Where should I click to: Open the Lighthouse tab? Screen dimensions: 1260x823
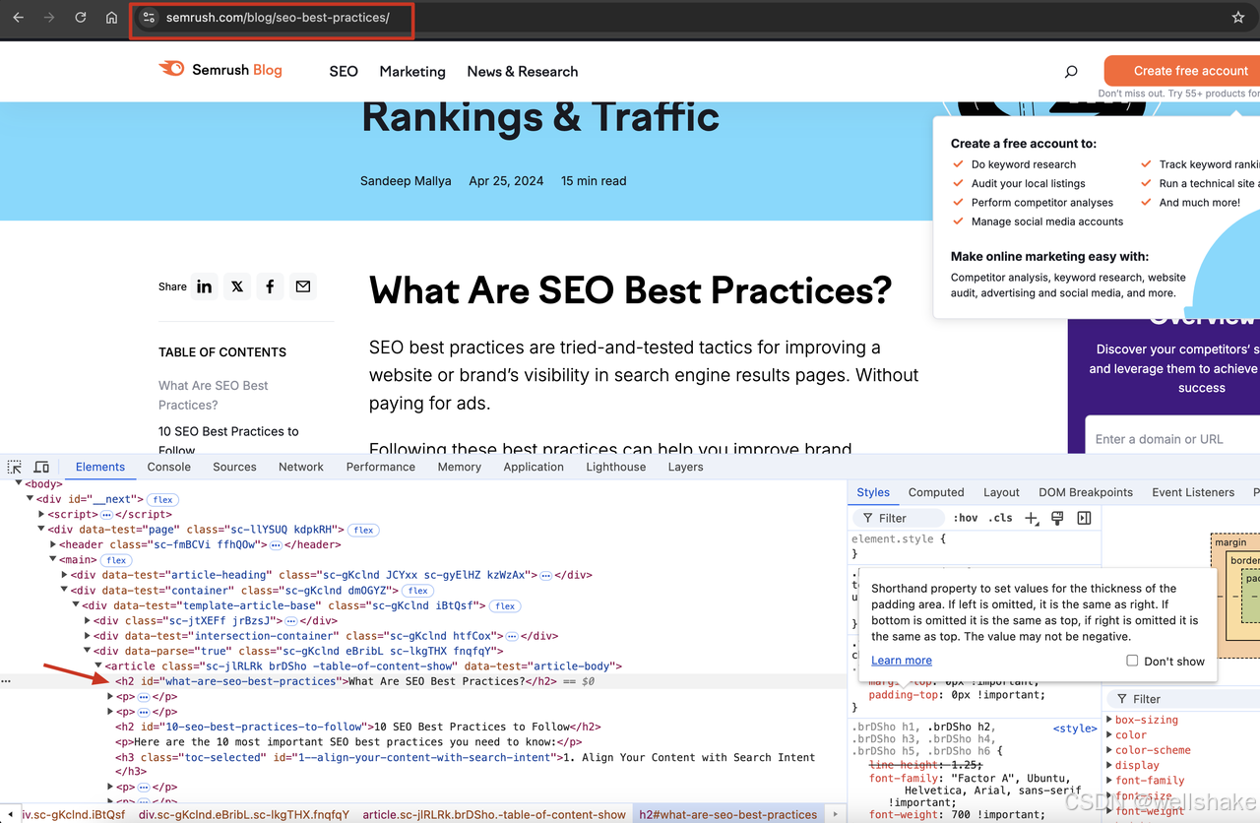click(616, 467)
